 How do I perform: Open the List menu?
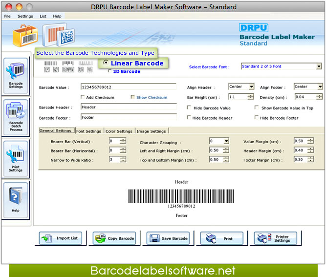(x=43, y=16)
